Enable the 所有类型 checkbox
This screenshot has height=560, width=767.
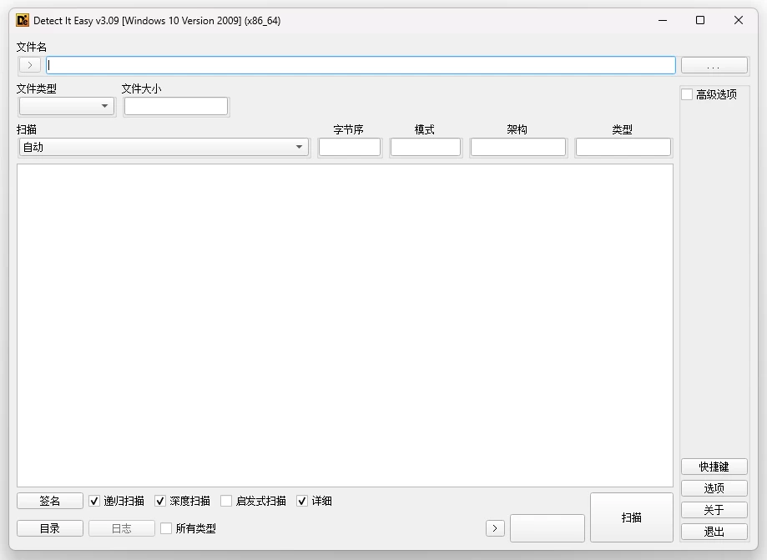165,527
